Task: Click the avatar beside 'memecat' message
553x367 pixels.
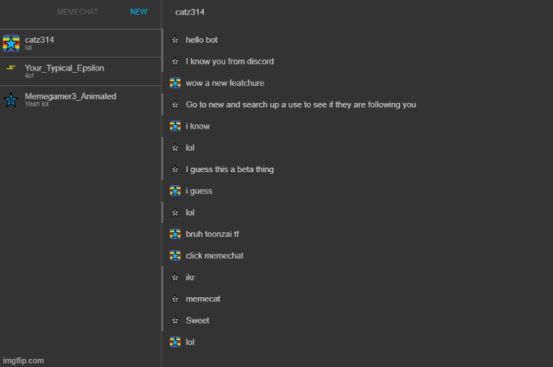Action: point(175,299)
